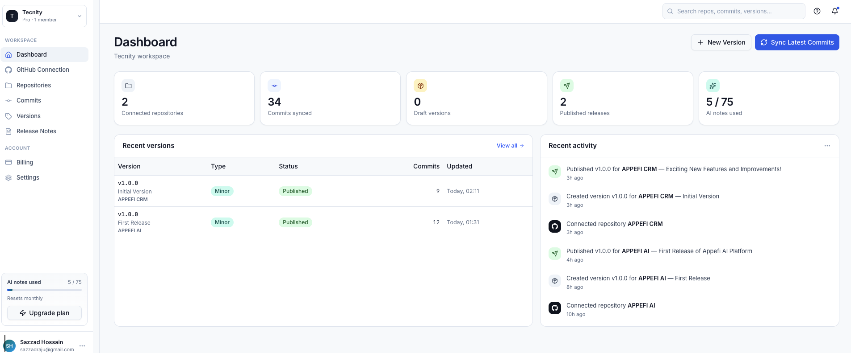Expand the Tecnity workspace switcher

pos(44,16)
